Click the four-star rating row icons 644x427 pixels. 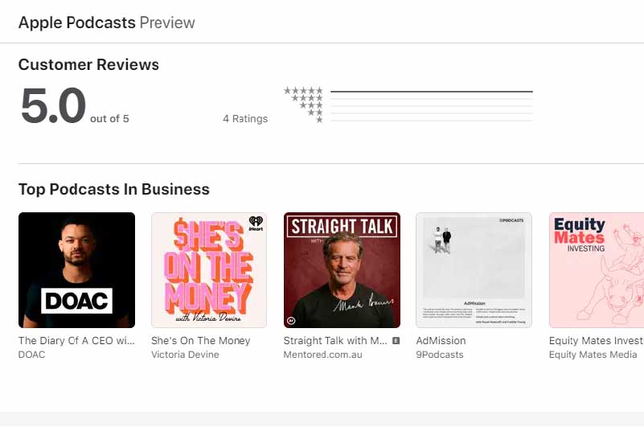307,98
